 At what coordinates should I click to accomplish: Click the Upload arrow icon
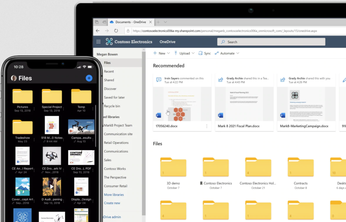tap(176, 53)
